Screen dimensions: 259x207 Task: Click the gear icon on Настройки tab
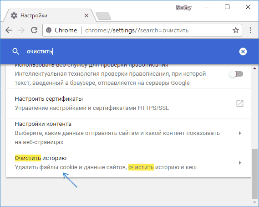(14, 16)
